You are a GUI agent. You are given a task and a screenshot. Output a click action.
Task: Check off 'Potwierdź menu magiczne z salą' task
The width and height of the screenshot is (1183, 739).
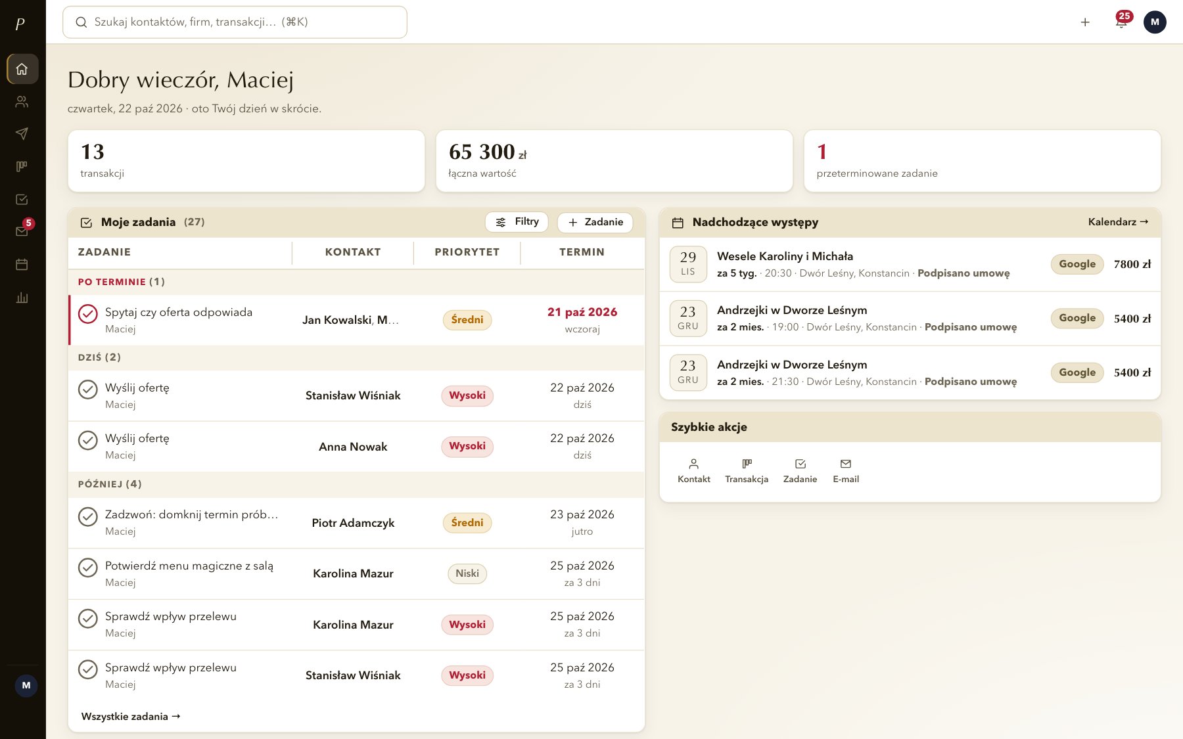coord(88,568)
